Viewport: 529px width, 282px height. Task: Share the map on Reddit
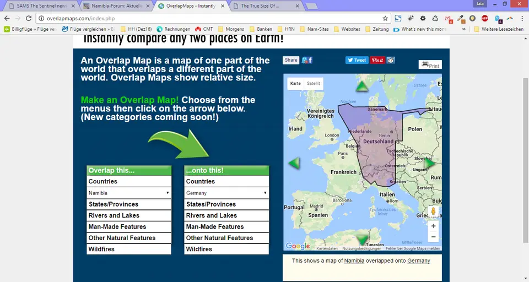(391, 60)
